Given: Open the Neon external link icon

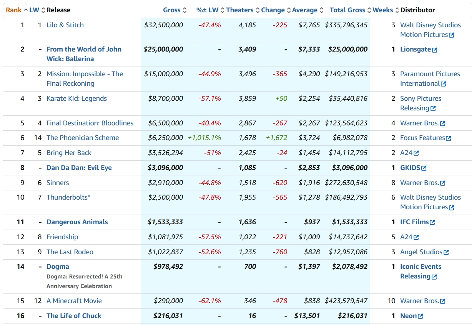Looking at the screenshot, I should pos(421,316).
